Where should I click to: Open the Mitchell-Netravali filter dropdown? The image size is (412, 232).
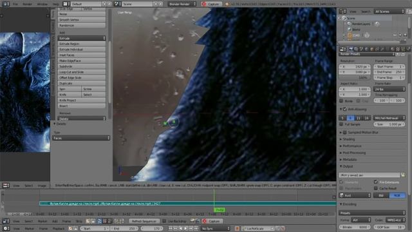[389, 118]
